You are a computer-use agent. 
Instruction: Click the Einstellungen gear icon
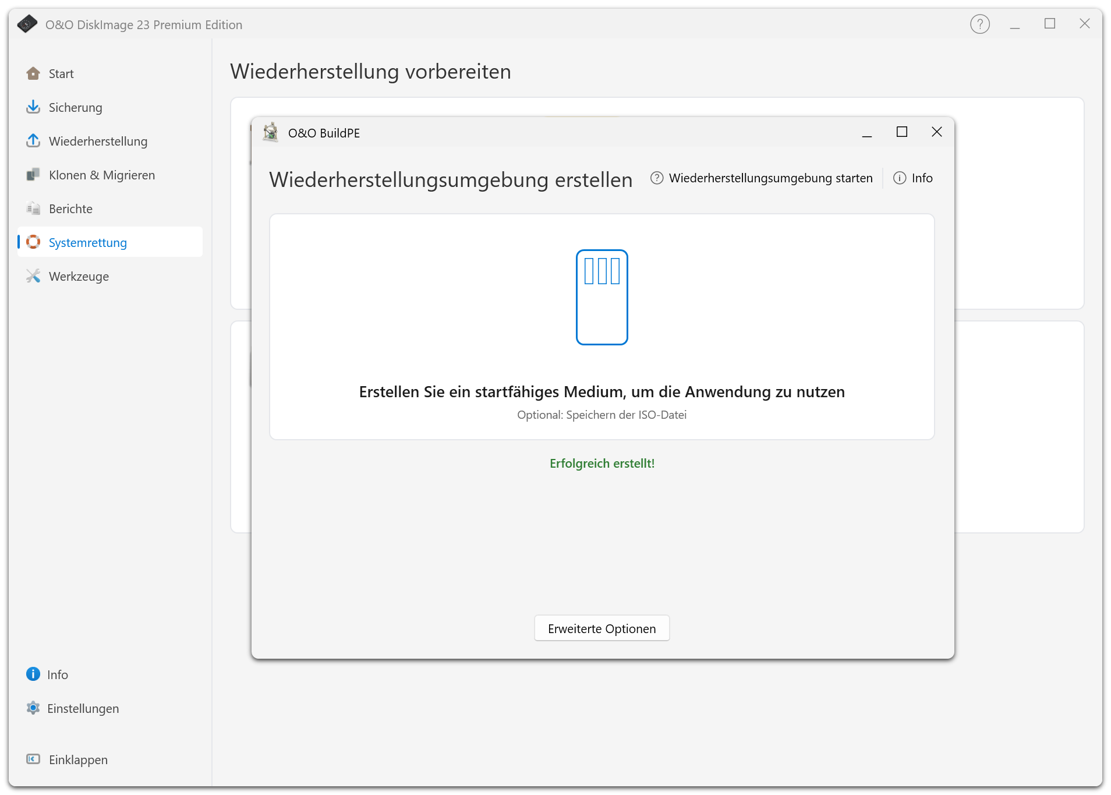(33, 708)
